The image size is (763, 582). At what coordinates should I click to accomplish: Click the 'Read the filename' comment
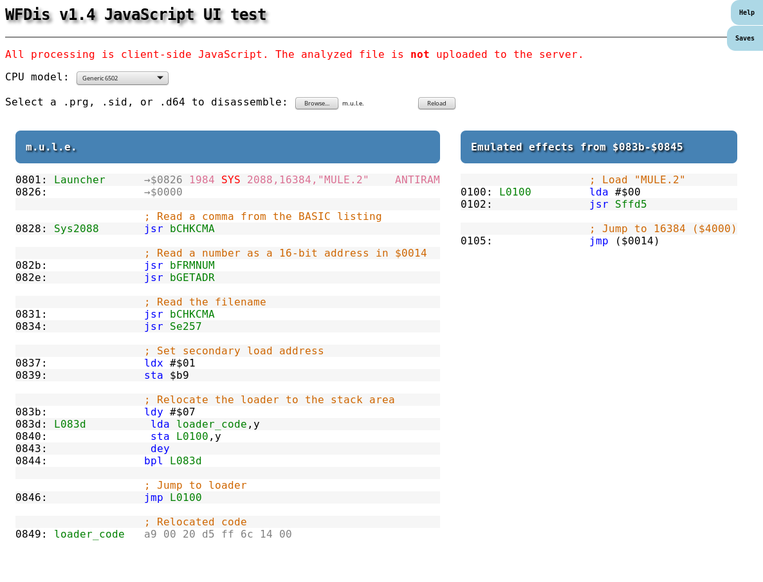tap(205, 302)
